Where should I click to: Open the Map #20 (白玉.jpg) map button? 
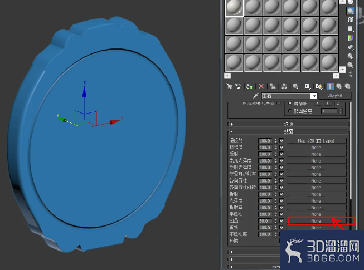317,141
